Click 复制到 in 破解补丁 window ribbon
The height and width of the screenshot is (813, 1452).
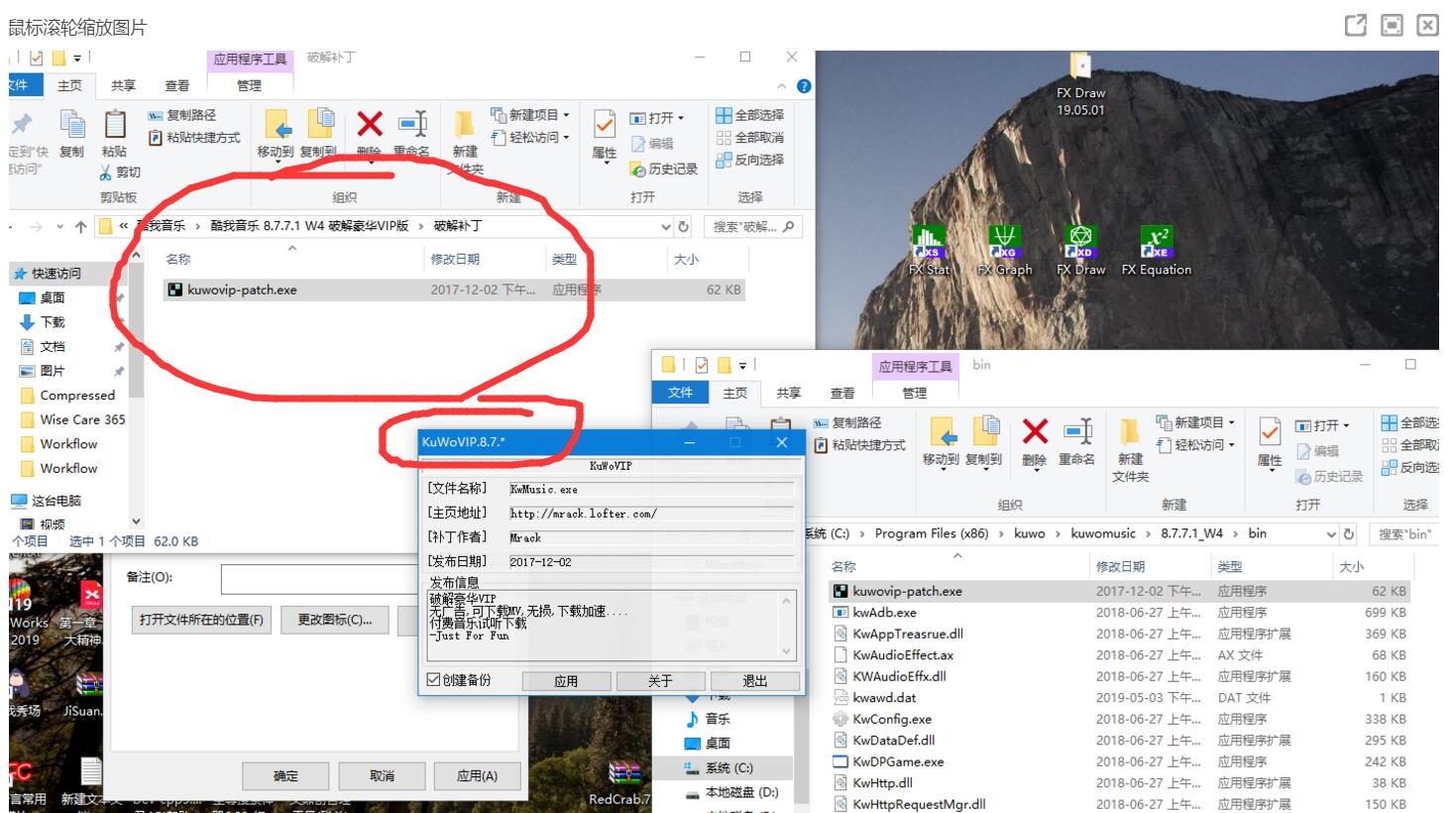pyautogui.click(x=318, y=133)
